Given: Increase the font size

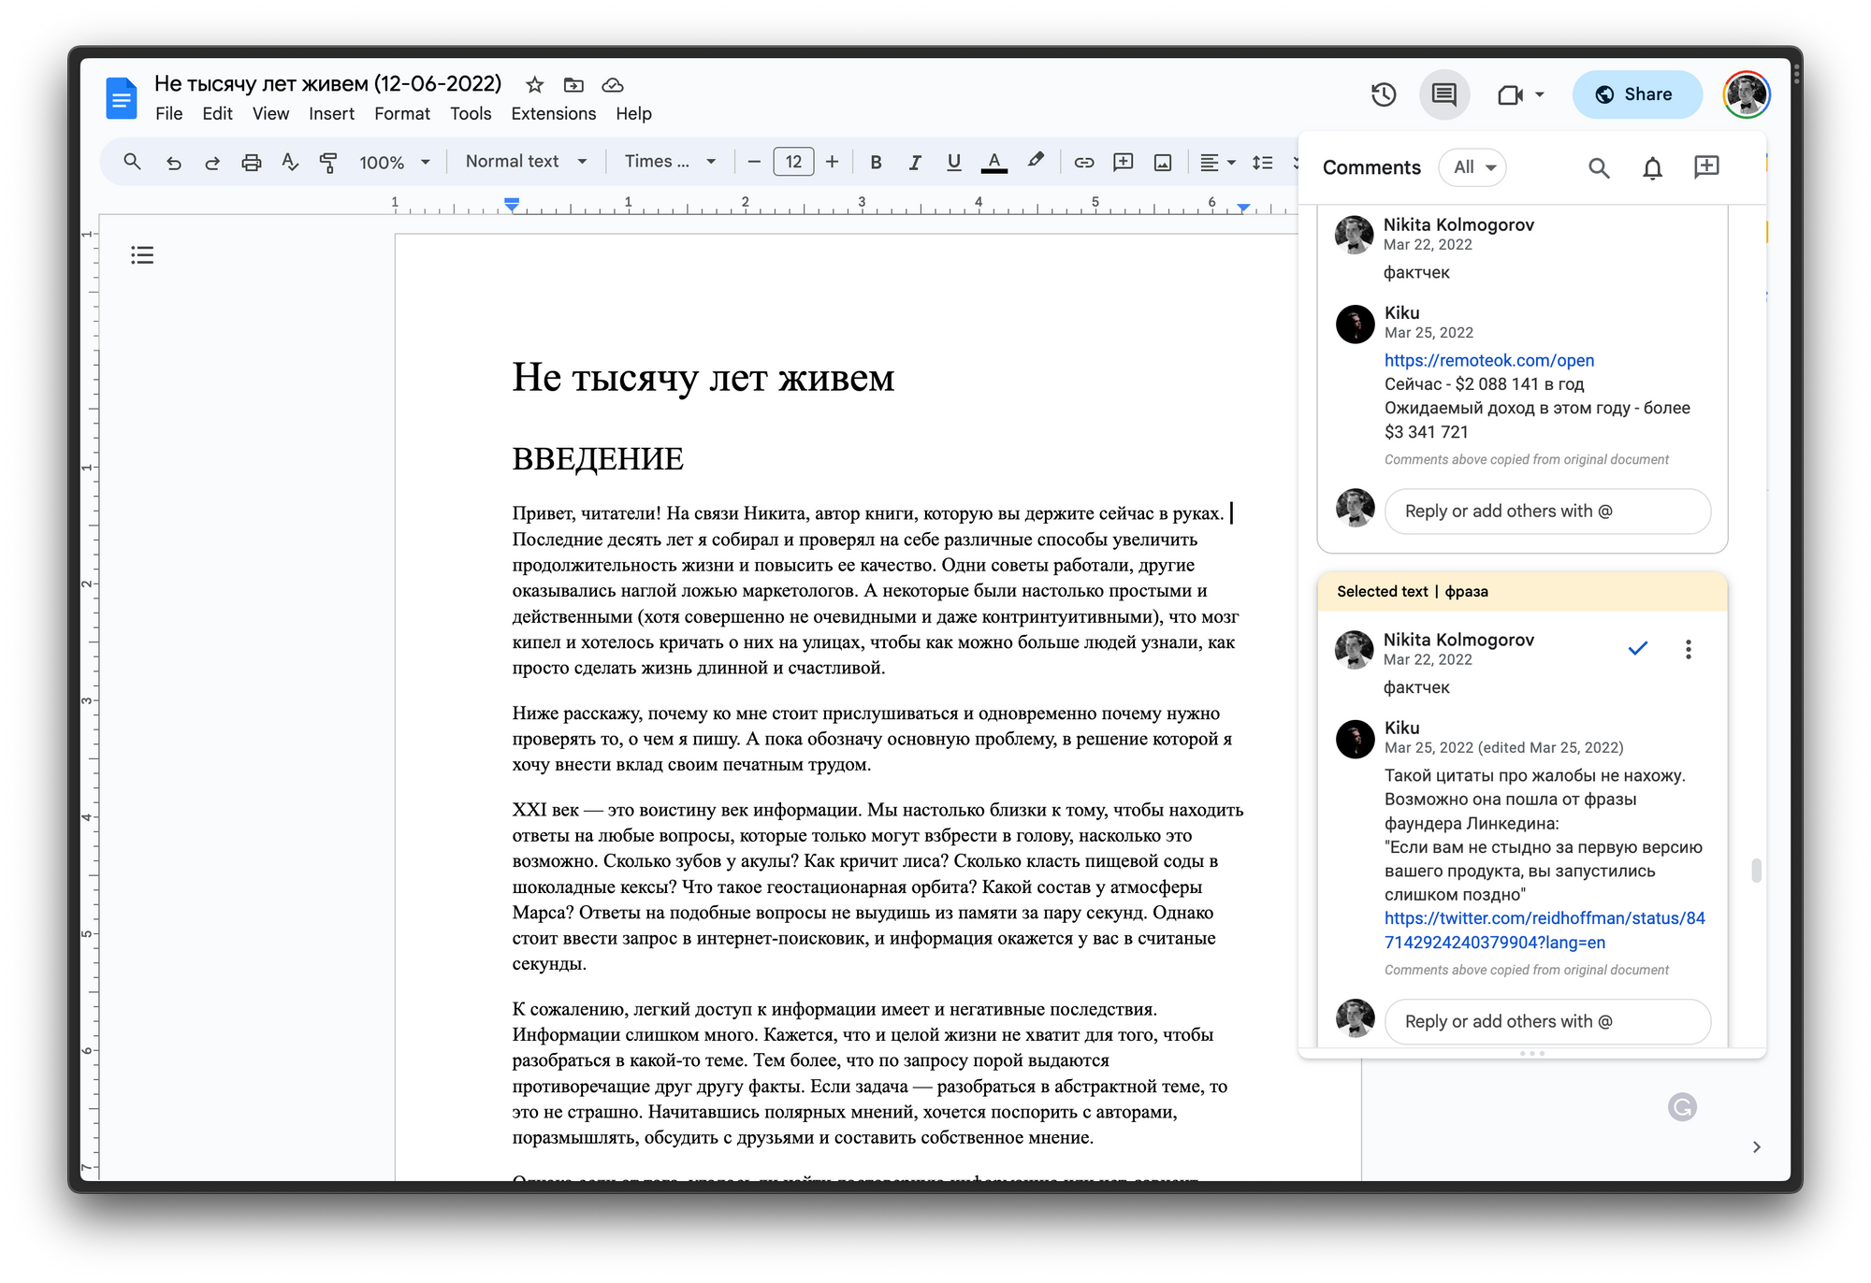Looking at the screenshot, I should point(832,162).
